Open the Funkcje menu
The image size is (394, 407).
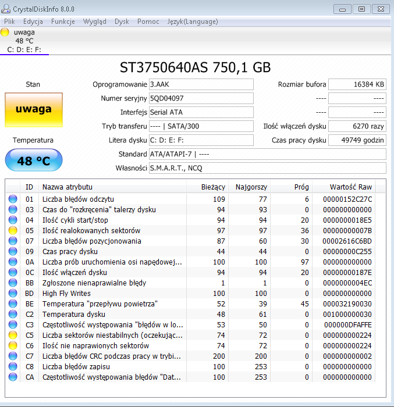pos(63,22)
